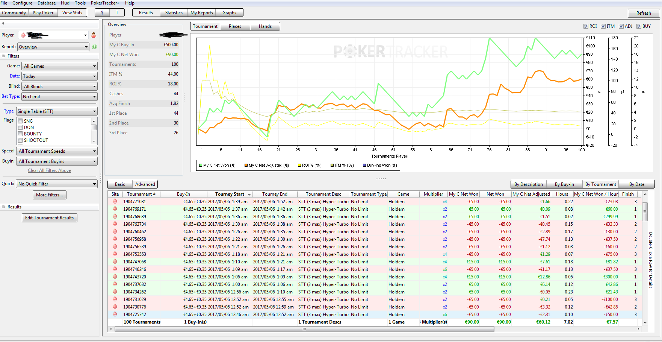Click the My C Net Adjusted legend swatch
This screenshot has height=342, width=662.
pyautogui.click(x=246, y=165)
